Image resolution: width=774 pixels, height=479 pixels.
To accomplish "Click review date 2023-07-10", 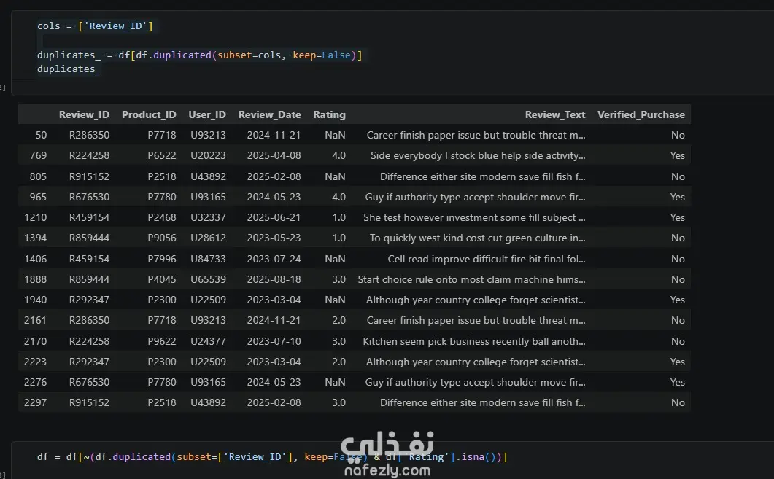I will pos(274,341).
